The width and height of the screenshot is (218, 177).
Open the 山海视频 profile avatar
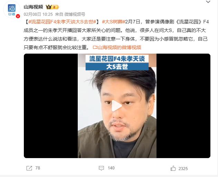[12, 10]
